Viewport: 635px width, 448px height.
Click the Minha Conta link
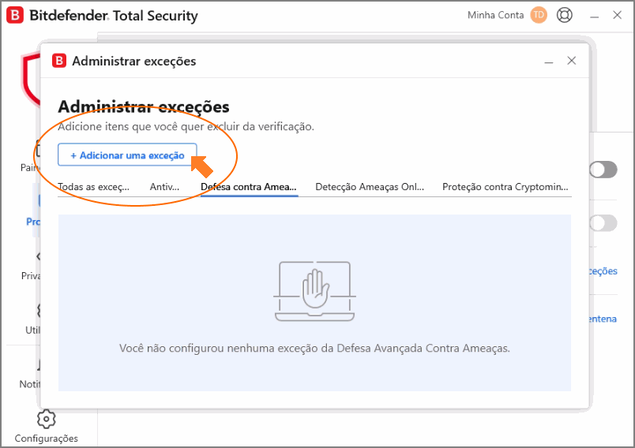point(495,15)
